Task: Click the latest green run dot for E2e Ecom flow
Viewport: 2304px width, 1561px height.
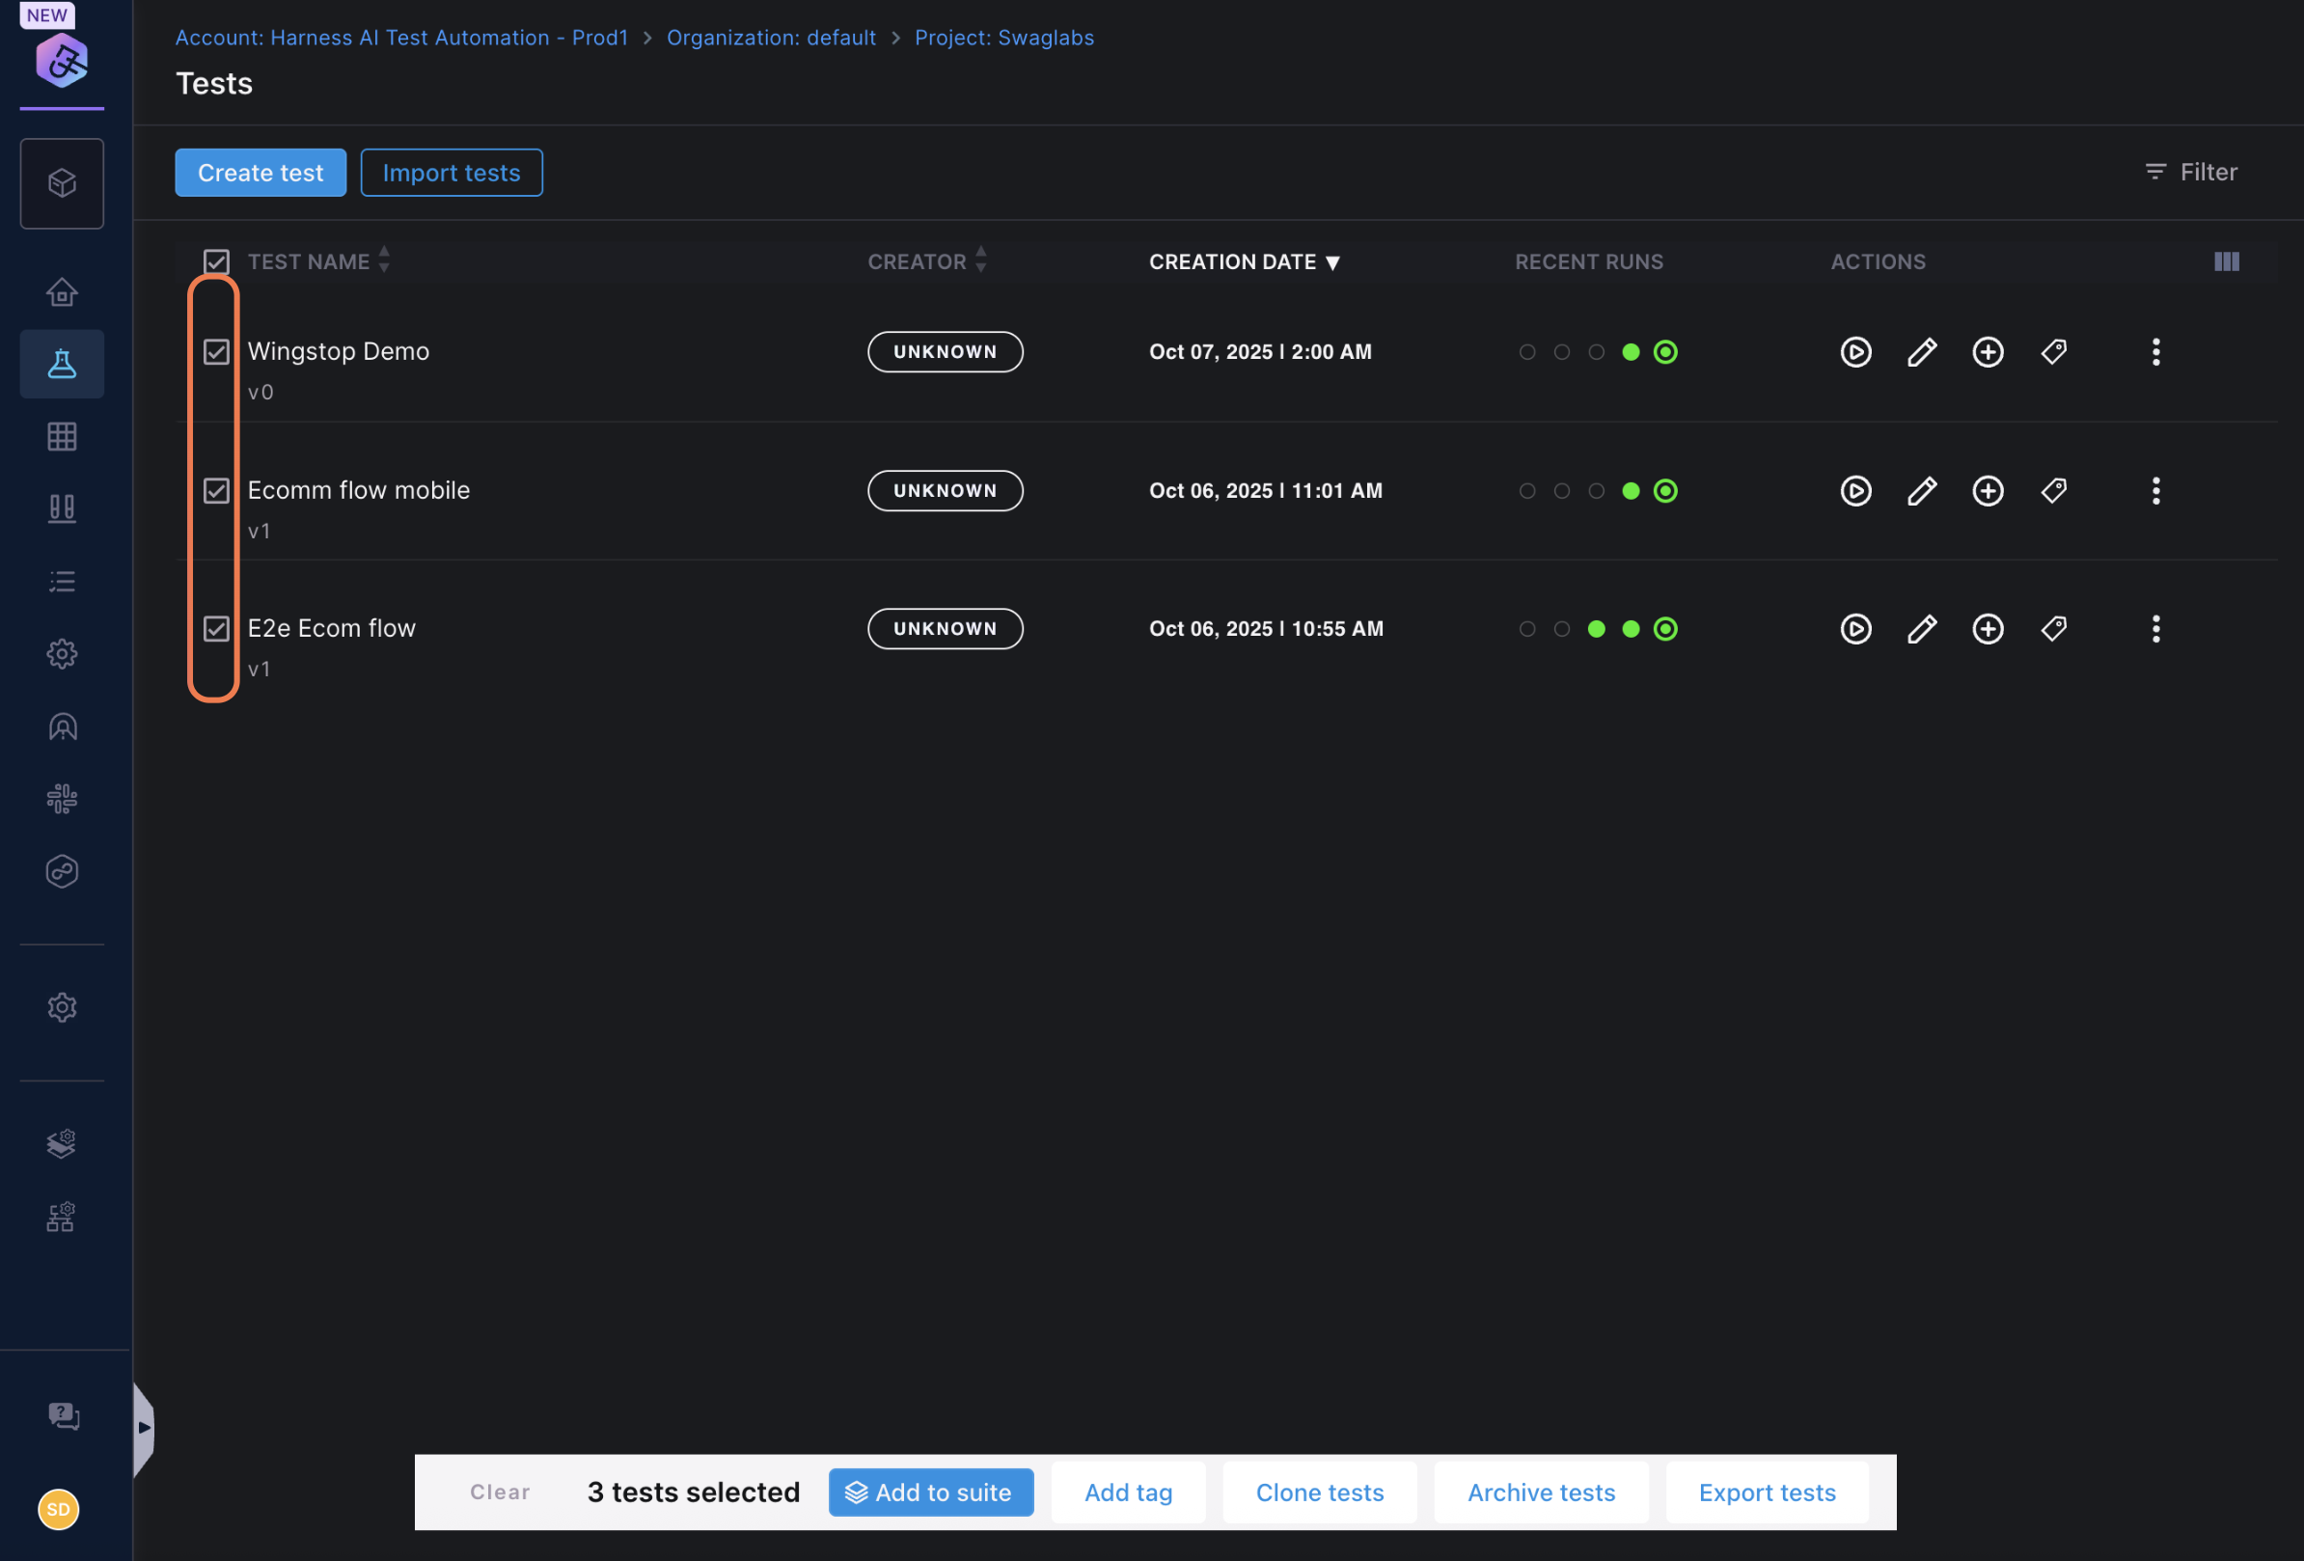Action: (1664, 628)
